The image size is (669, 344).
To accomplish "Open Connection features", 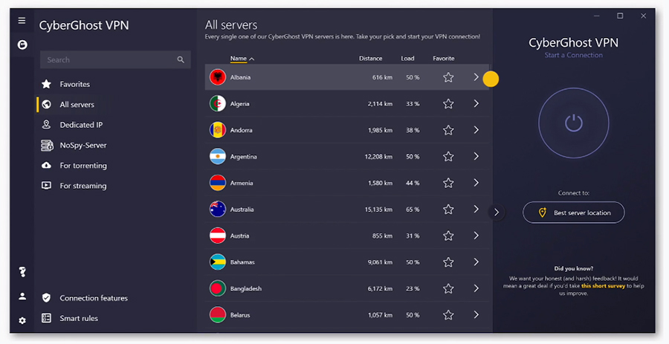I will [x=94, y=298].
